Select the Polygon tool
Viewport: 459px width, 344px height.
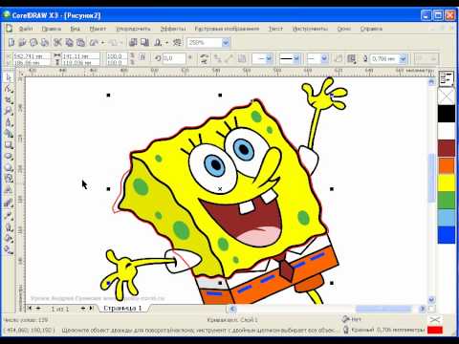[9, 167]
